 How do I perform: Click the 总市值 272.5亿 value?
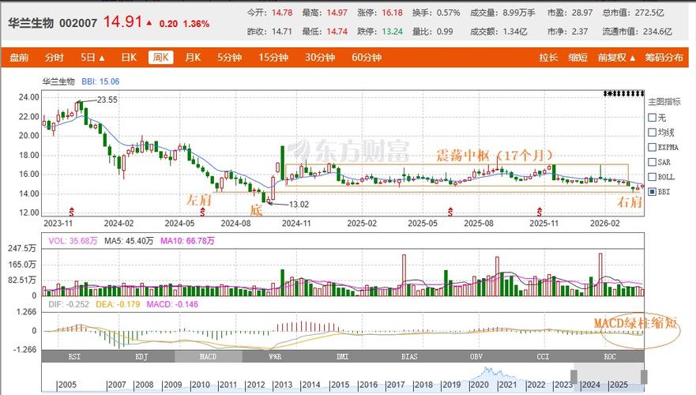coord(649,13)
